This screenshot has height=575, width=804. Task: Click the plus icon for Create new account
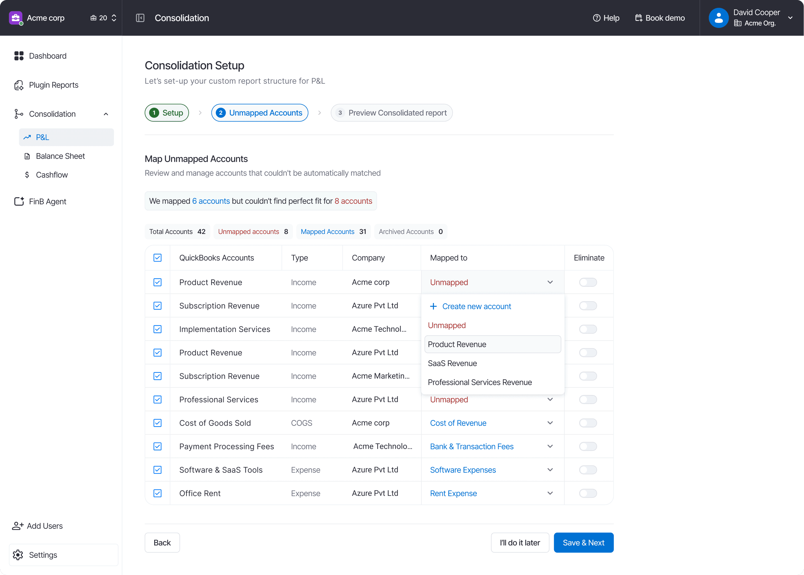433,306
